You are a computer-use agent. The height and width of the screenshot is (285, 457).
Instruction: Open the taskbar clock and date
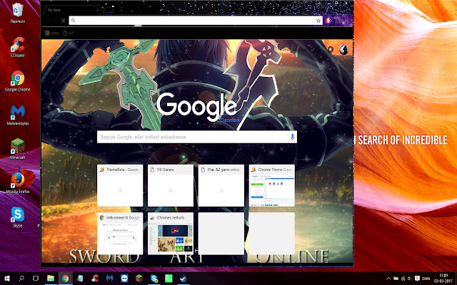click(x=443, y=279)
